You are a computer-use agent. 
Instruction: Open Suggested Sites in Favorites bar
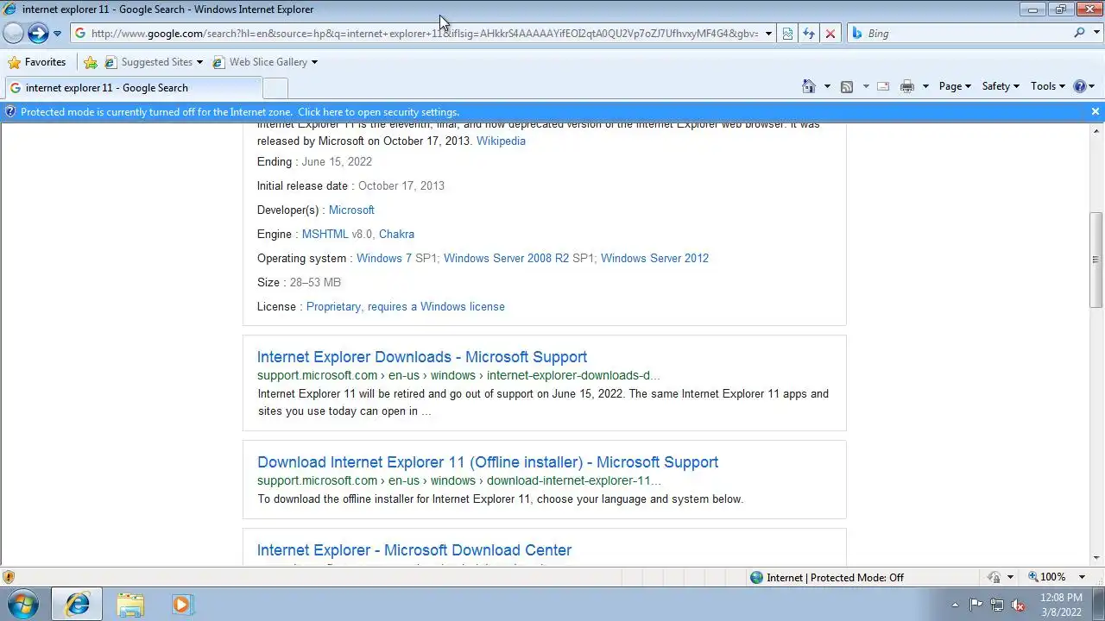pos(154,62)
